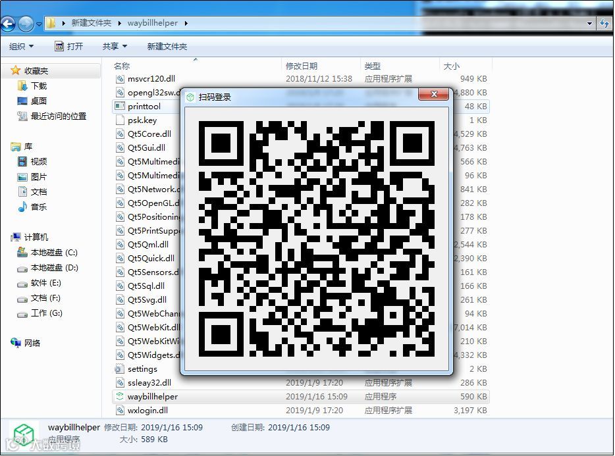Viewport: 615px width, 456px height.
Task: Sort by the 大小 column header
Action: coord(452,66)
